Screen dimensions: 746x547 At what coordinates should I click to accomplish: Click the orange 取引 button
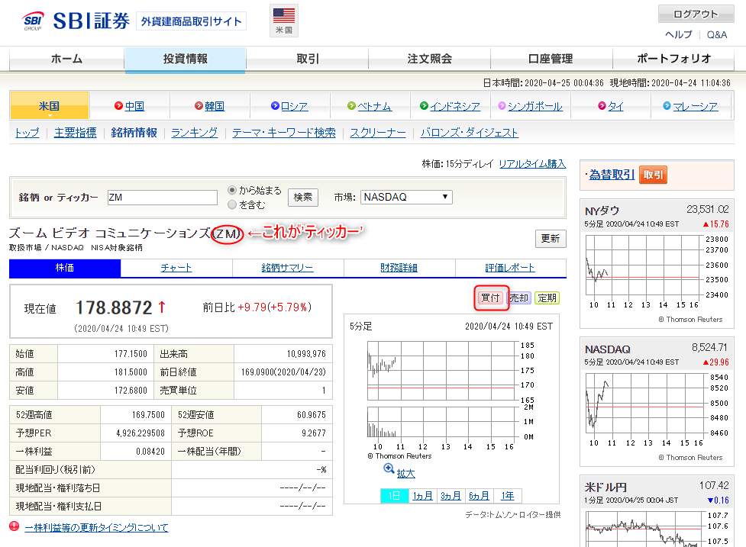pyautogui.click(x=653, y=175)
